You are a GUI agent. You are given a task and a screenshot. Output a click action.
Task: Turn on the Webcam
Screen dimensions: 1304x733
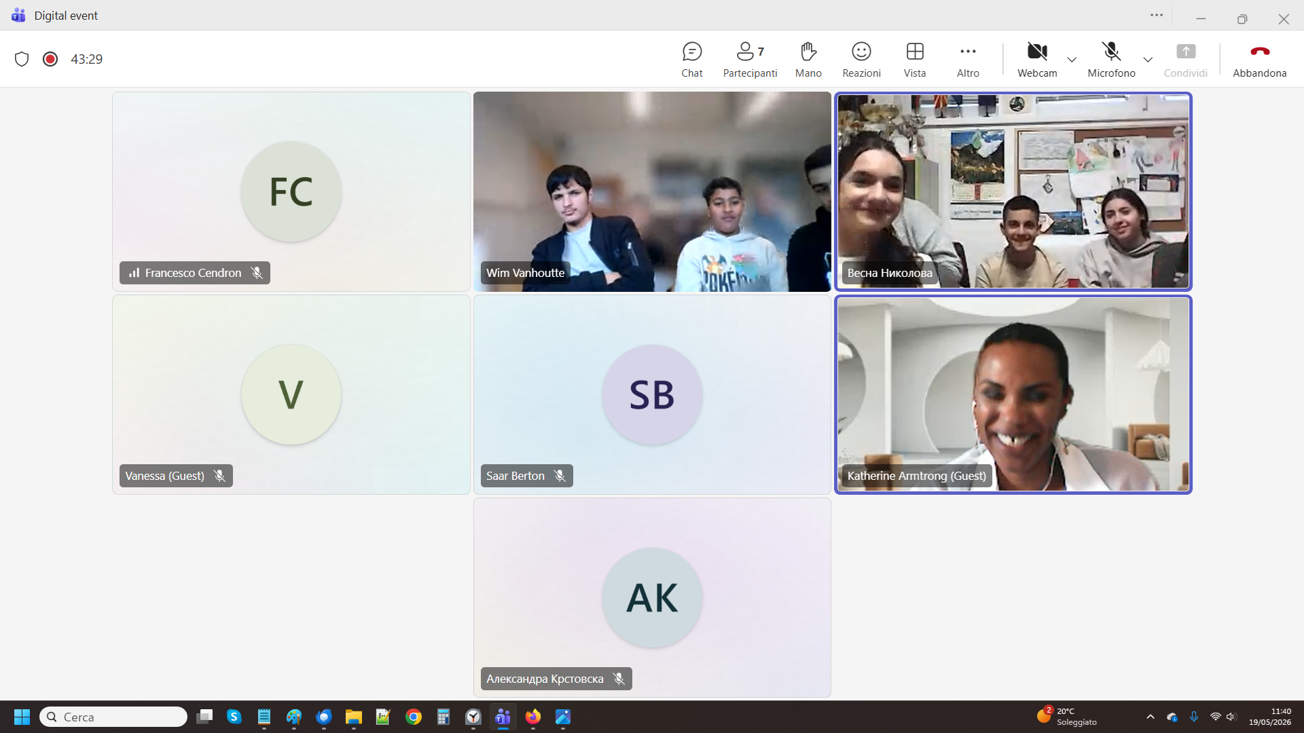pyautogui.click(x=1037, y=60)
